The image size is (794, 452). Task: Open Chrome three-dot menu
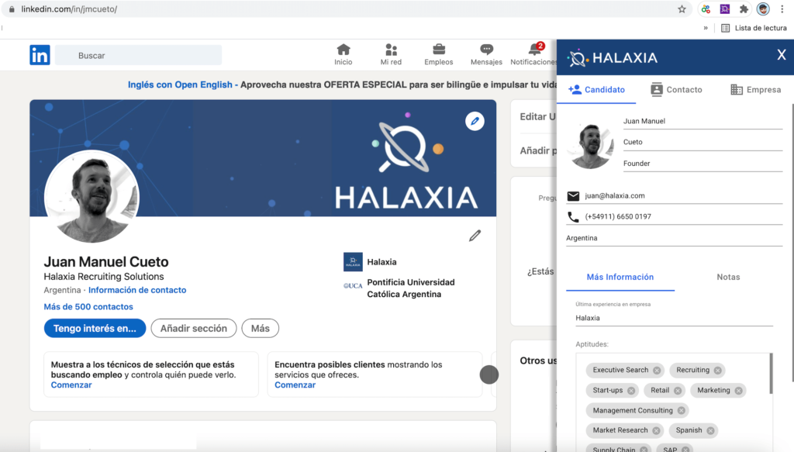782,9
